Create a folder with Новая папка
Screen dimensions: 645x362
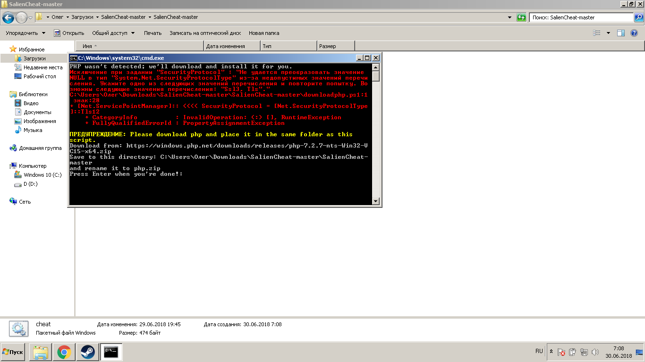(x=264, y=33)
